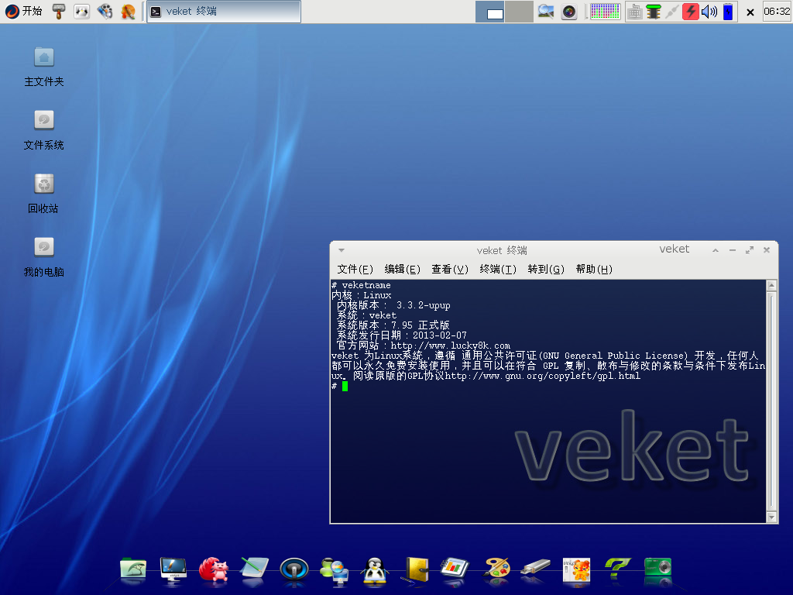This screenshot has height=595, width=793.
Task: Open the 文件(F) menu
Action: (355, 269)
